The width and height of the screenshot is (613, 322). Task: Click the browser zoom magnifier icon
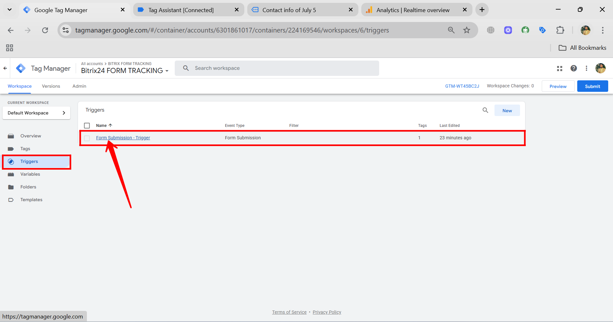click(x=451, y=30)
